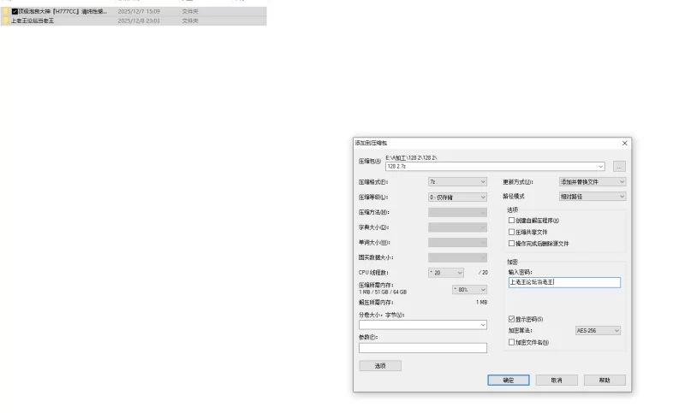Image resolution: width=685 pixels, height=413 pixels.
Task: Open the 帮助 help button
Action: click(x=605, y=380)
